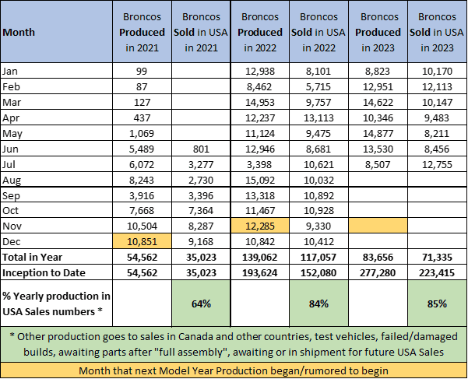Select the Month header cell
Screen dimensions: 468x379
point(56,32)
